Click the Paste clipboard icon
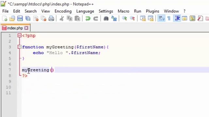The height and width of the screenshot is (117, 209). click(x=77, y=19)
